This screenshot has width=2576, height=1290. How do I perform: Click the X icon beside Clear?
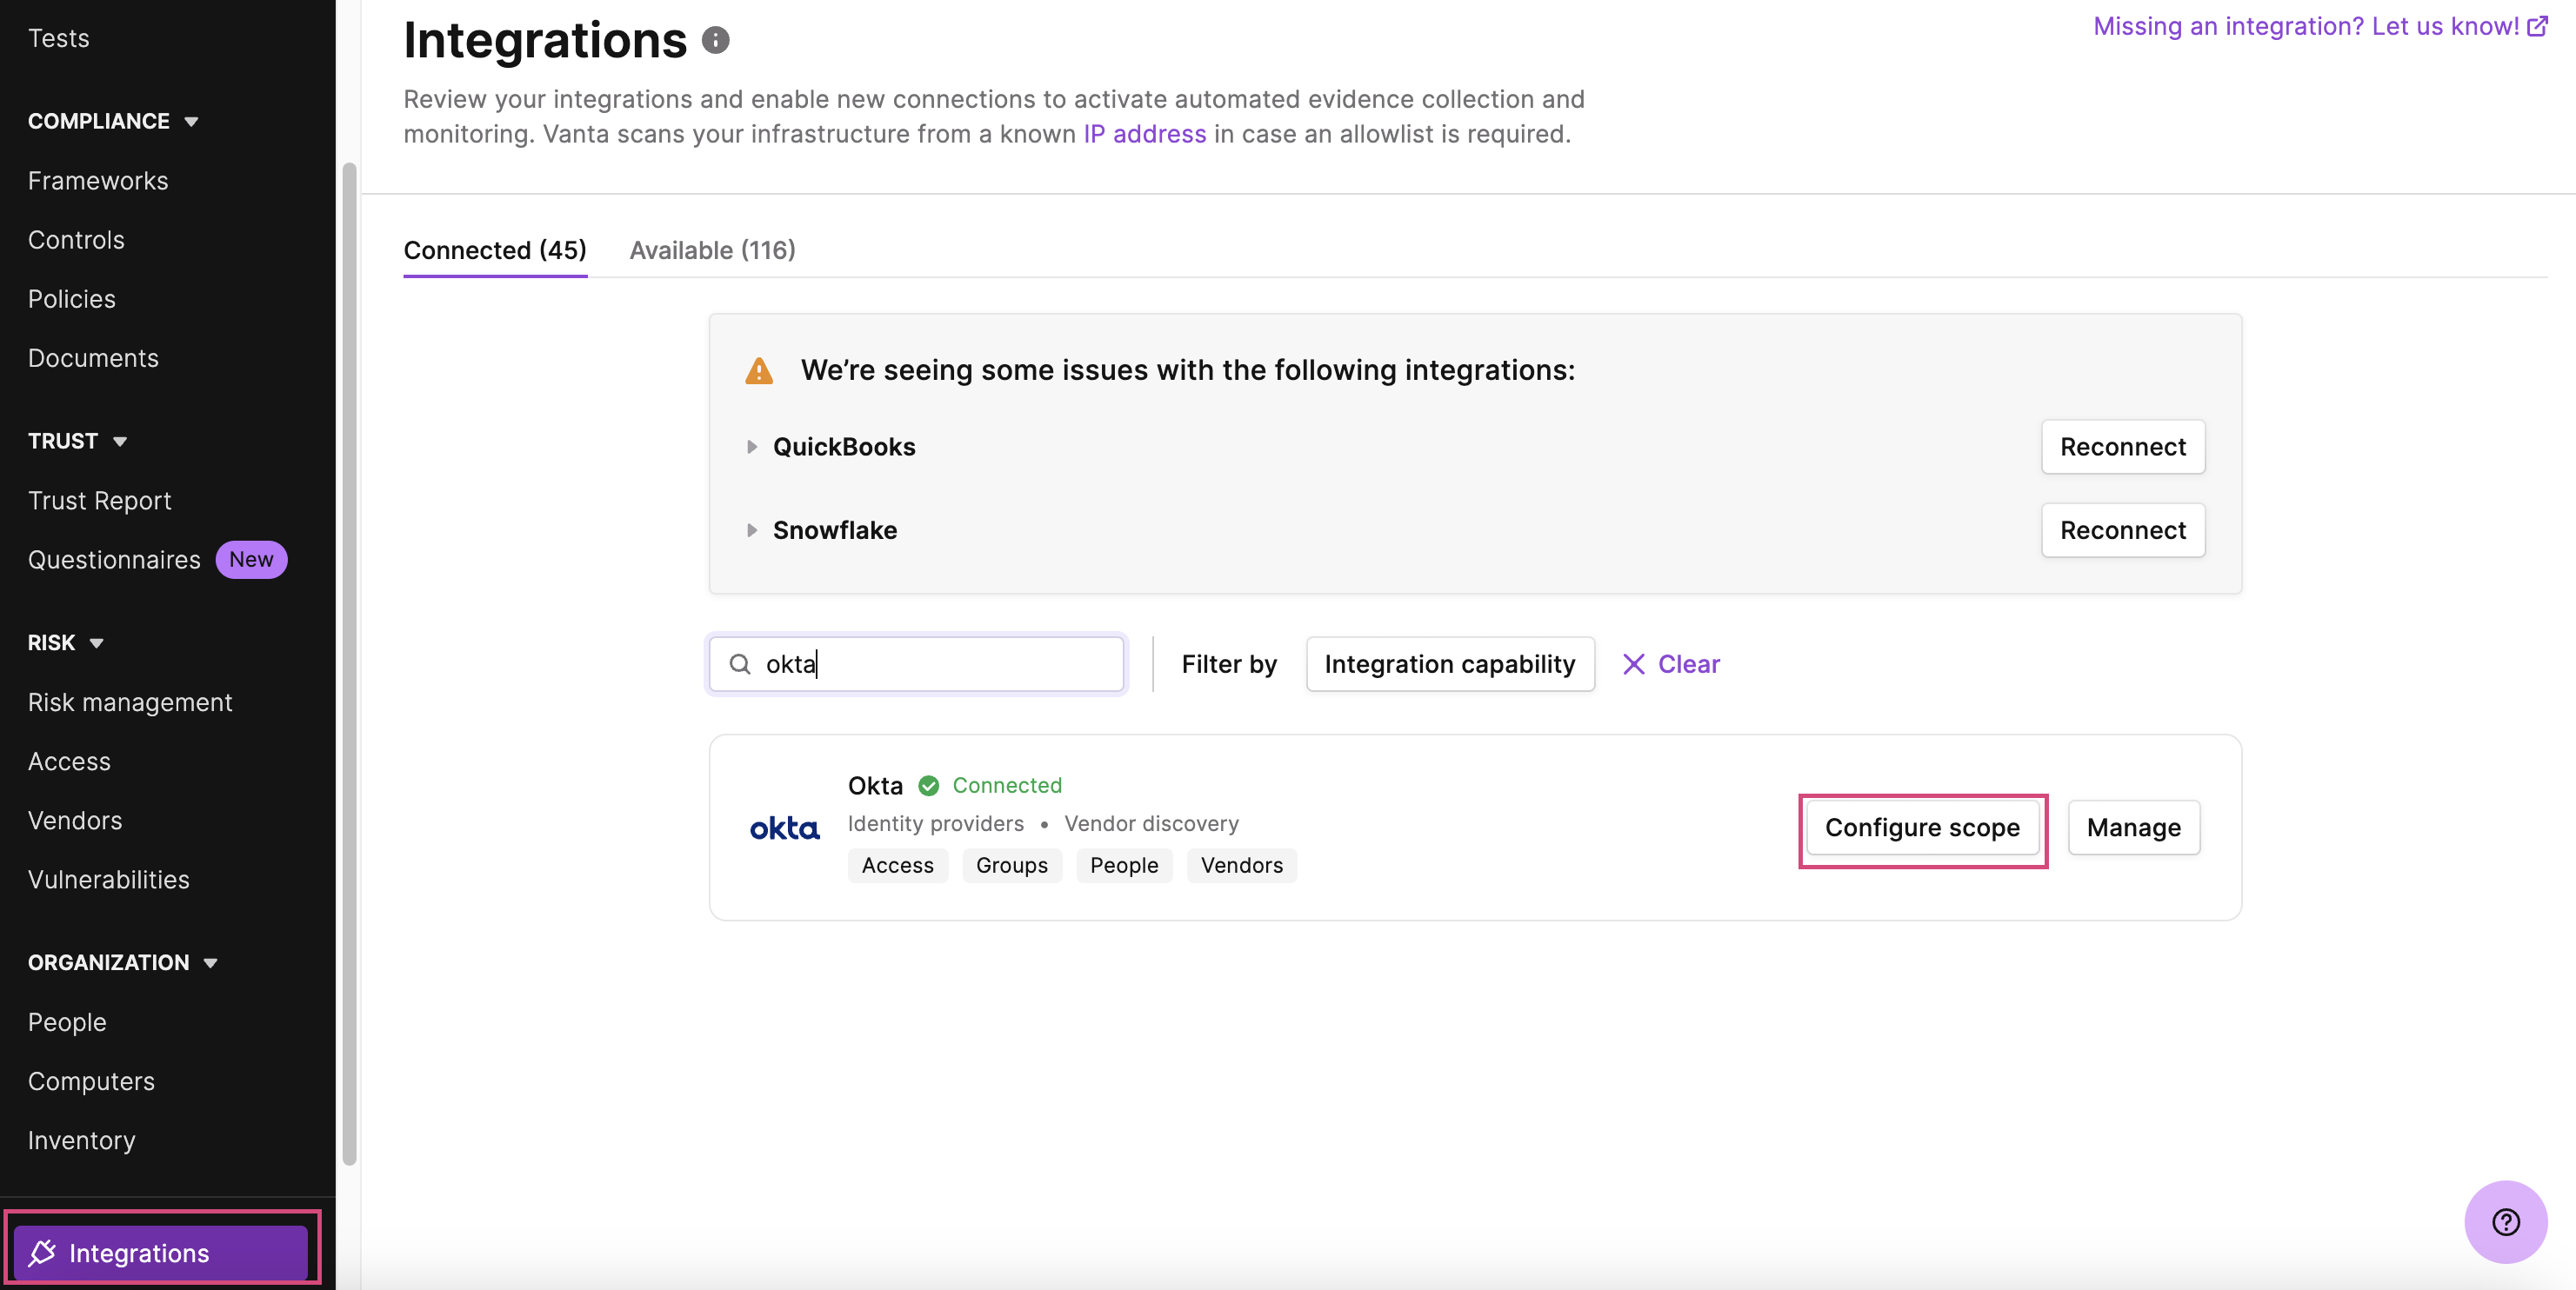[x=1633, y=664]
